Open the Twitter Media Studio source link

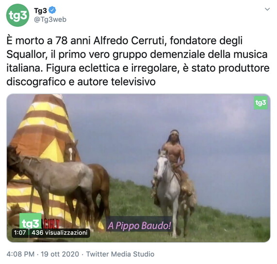[x=120, y=254]
